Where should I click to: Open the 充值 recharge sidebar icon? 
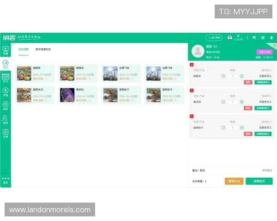pos(6,92)
